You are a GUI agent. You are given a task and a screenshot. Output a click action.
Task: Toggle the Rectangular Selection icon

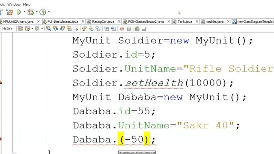(76, 29)
